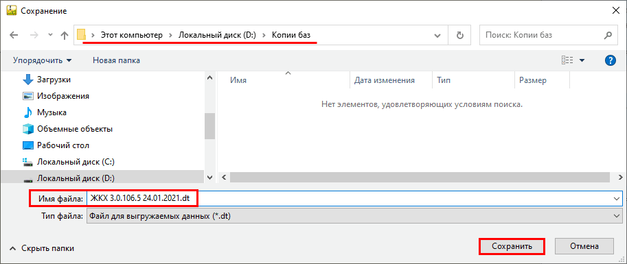The height and width of the screenshot is (264, 627).
Task: Select 'Изображения' in the navigation pane
Action: pyautogui.click(x=63, y=96)
